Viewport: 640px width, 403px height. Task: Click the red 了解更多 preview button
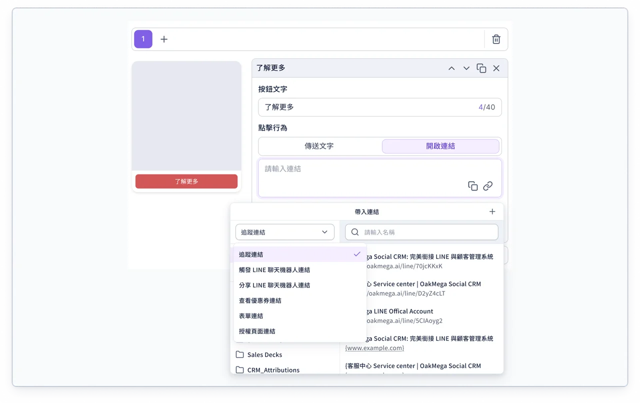click(x=186, y=181)
